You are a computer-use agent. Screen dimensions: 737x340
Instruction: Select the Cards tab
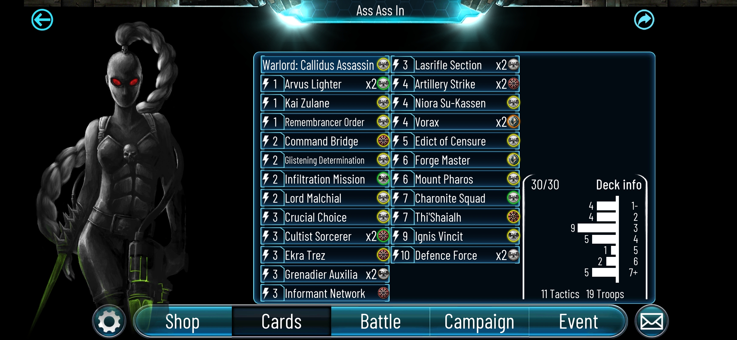tap(282, 322)
